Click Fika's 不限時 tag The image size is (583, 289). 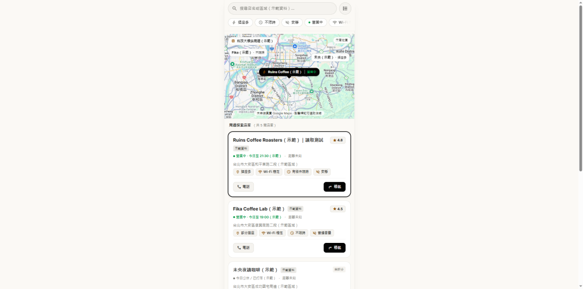[298, 233]
